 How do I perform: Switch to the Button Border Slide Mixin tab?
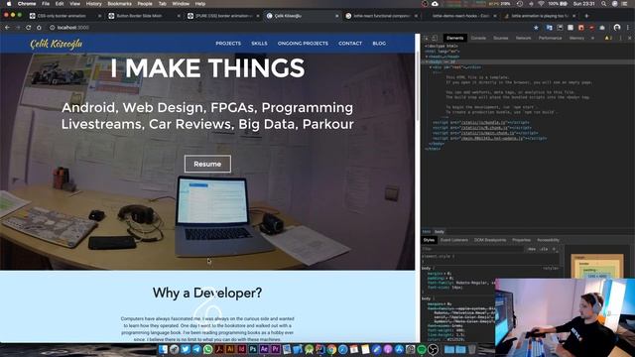pyautogui.click(x=144, y=16)
